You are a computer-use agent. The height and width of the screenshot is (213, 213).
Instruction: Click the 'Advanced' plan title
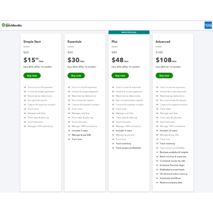[163, 42]
